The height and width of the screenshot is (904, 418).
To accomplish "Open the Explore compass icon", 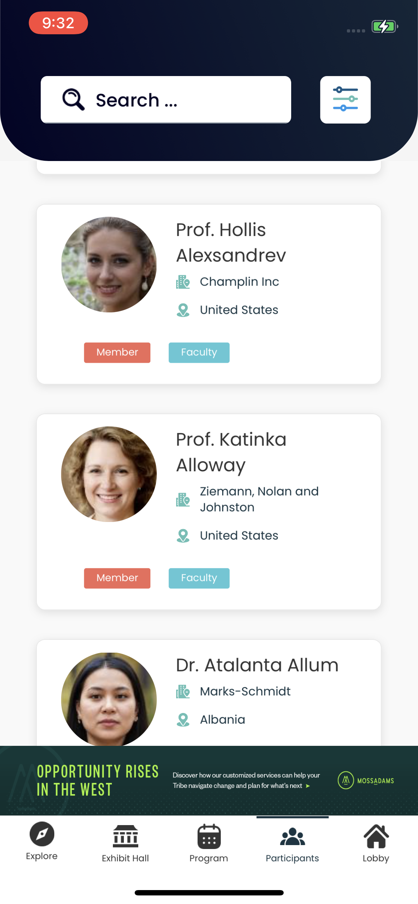I will pos(42,834).
